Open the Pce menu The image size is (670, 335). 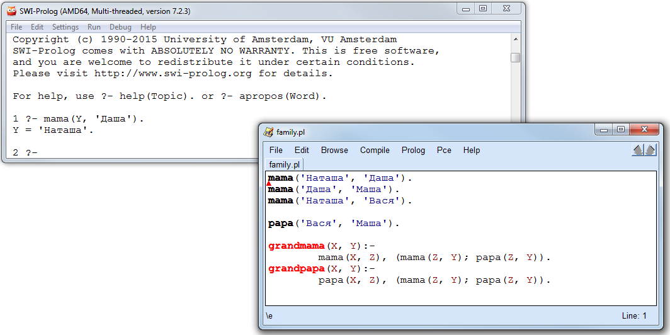(x=444, y=150)
